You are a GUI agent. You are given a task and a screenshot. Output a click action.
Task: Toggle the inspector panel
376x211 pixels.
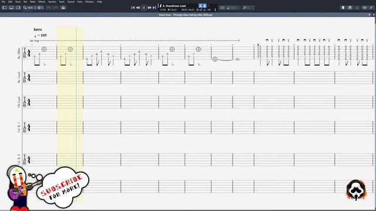pyautogui.click(x=18, y=8)
